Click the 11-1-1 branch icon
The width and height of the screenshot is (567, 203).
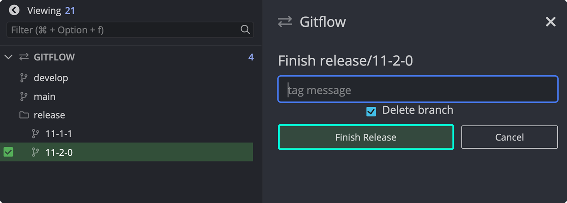(35, 134)
